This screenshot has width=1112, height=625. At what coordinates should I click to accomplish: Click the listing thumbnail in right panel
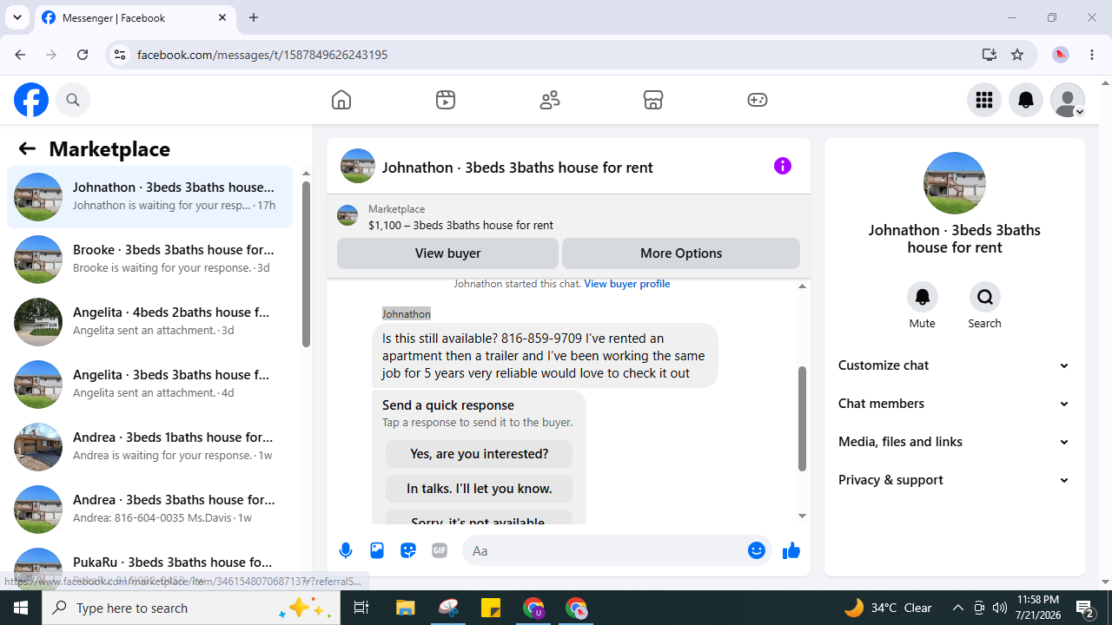(955, 183)
